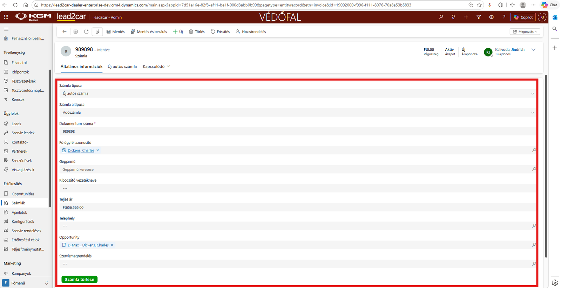Click the Outlook icon in browser sidebar
The height and width of the screenshot is (288, 561).
click(x=555, y=17)
